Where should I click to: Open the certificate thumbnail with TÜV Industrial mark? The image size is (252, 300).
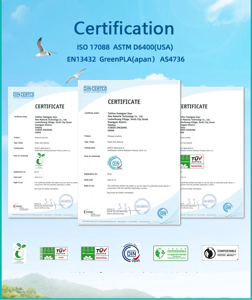click(x=212, y=152)
